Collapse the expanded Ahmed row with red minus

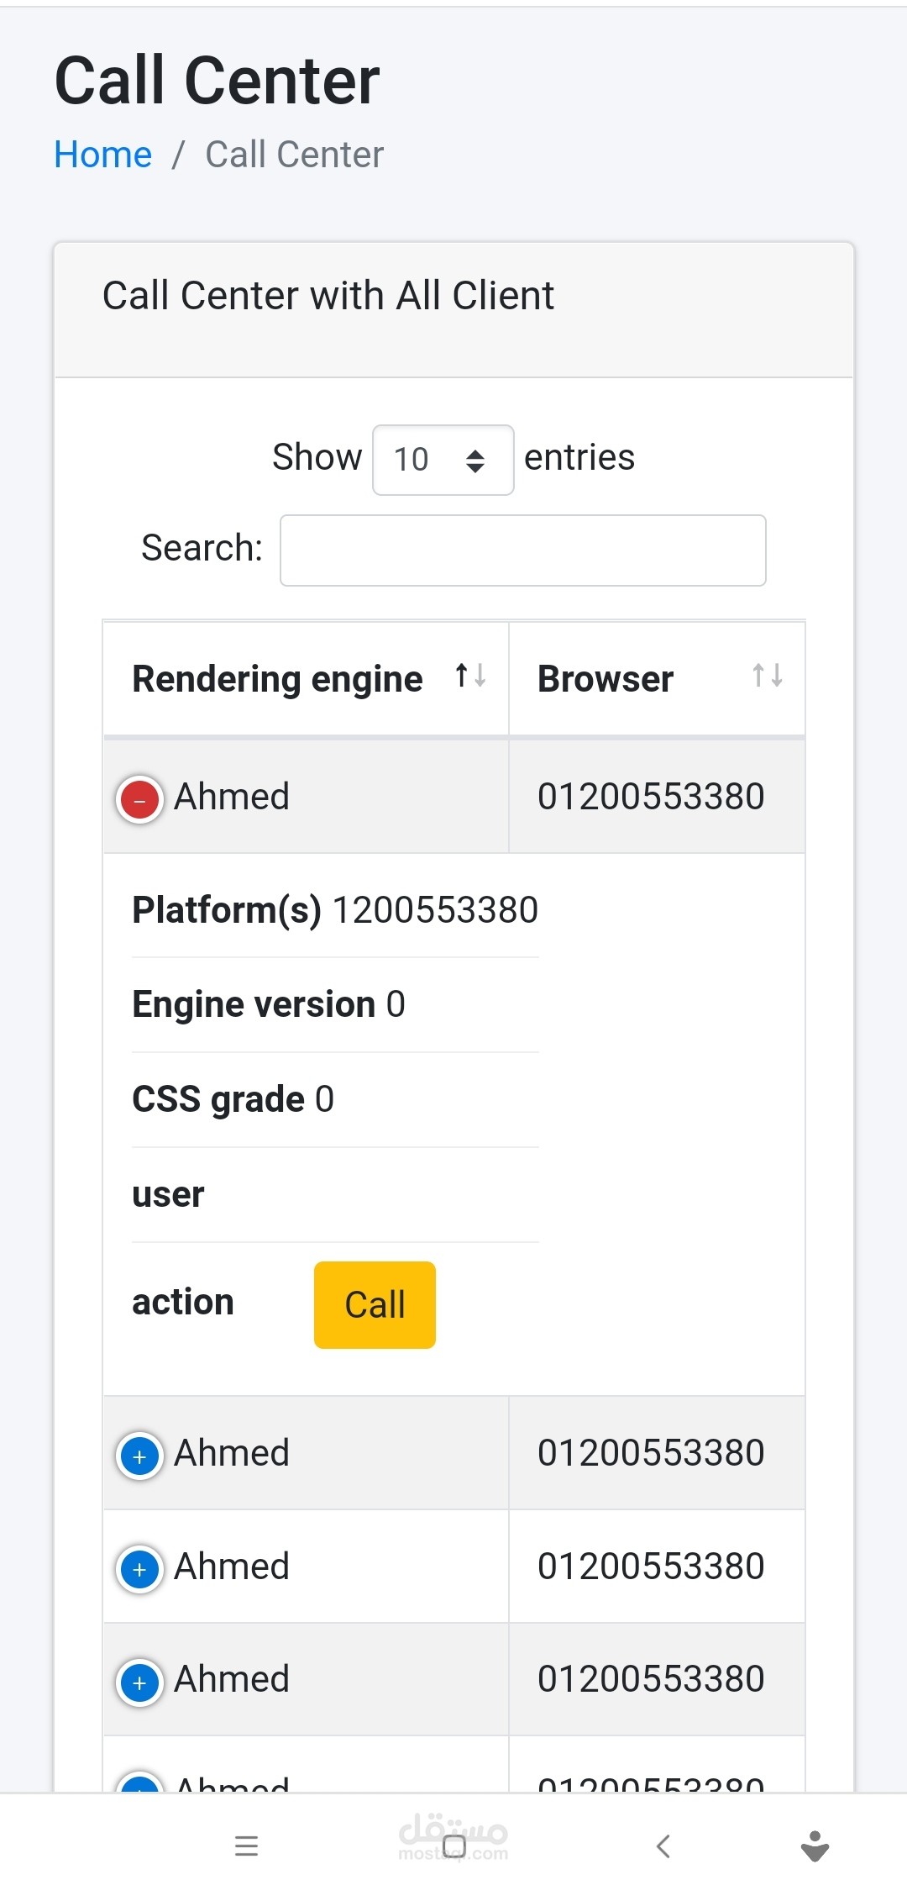[x=139, y=799]
